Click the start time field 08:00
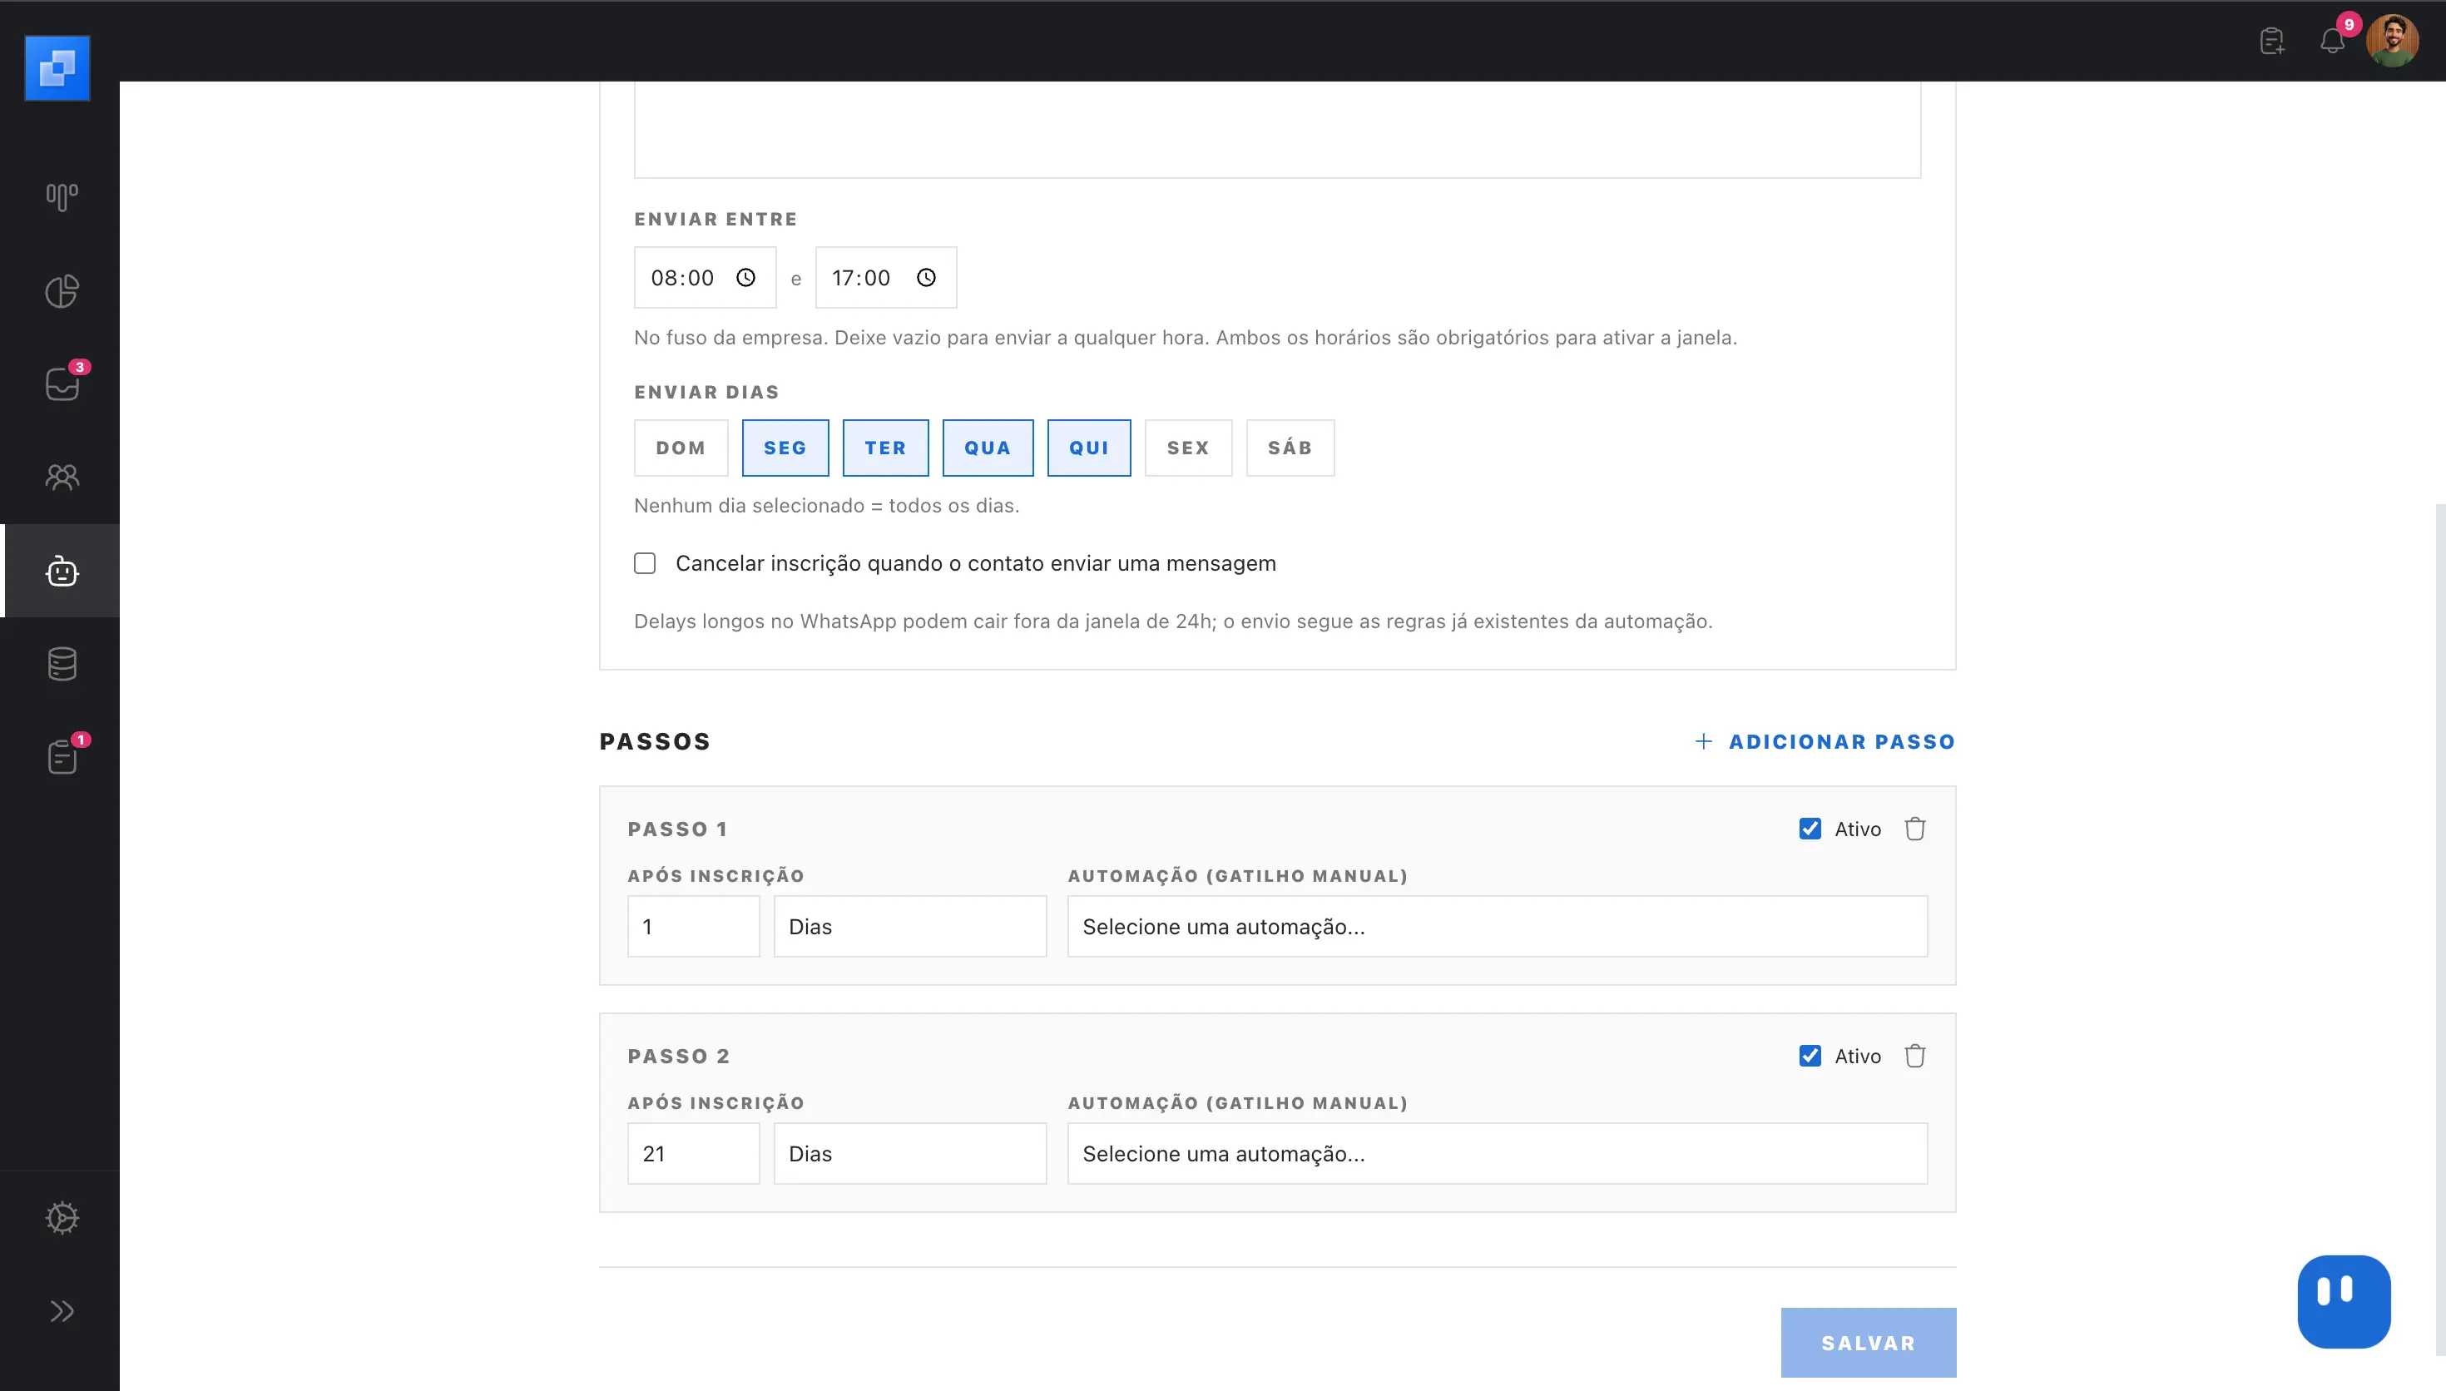2446x1391 pixels. point(705,278)
